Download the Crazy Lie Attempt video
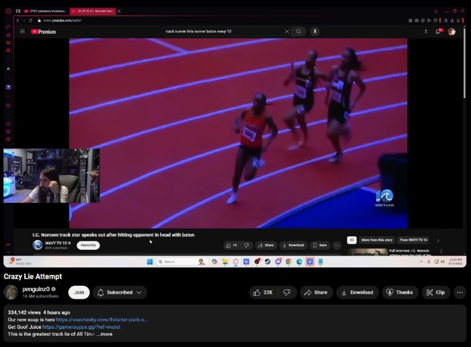The width and height of the screenshot is (471, 347). pos(356,292)
